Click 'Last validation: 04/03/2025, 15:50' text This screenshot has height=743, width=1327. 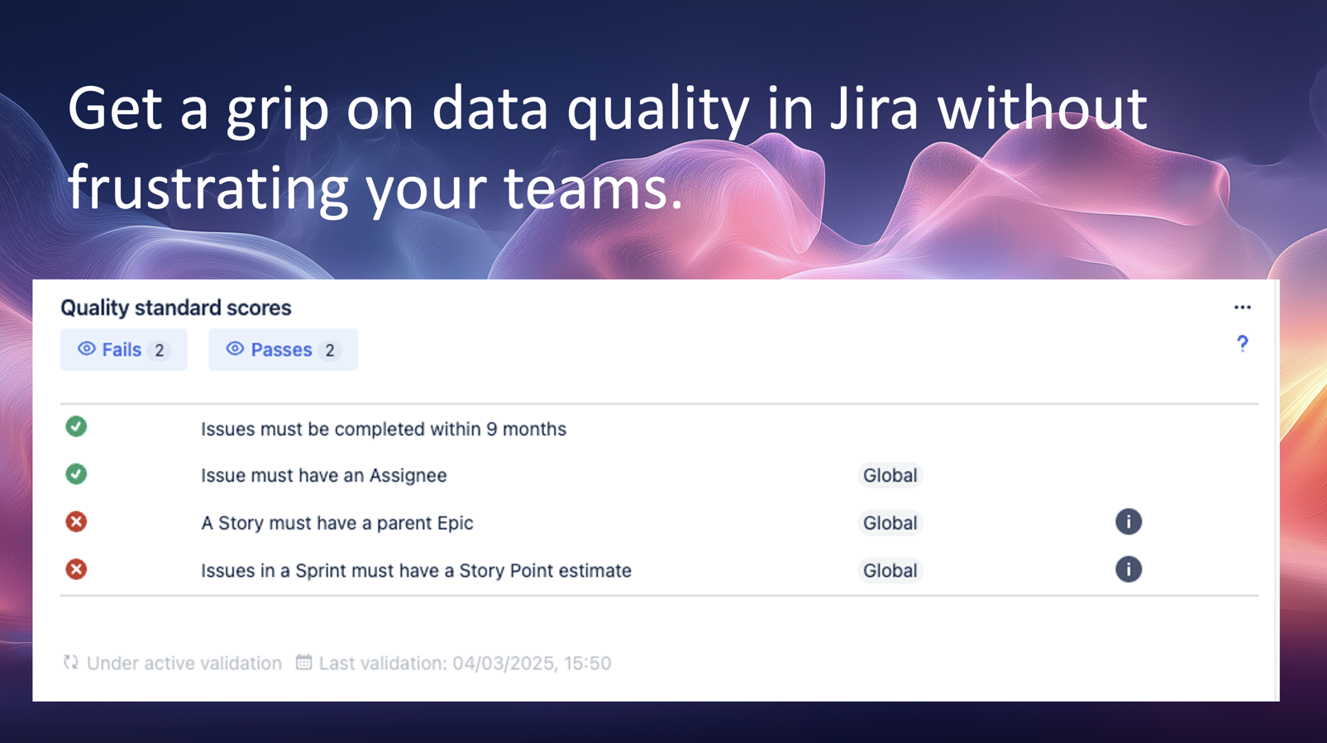(465, 663)
